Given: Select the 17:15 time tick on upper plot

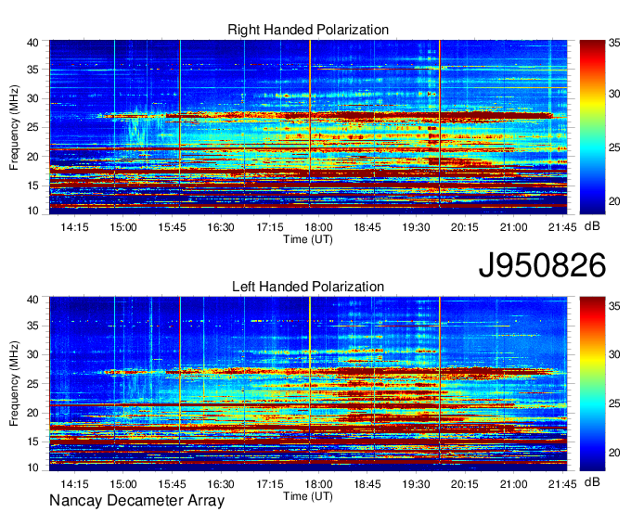Looking at the screenshot, I should pos(270,227).
